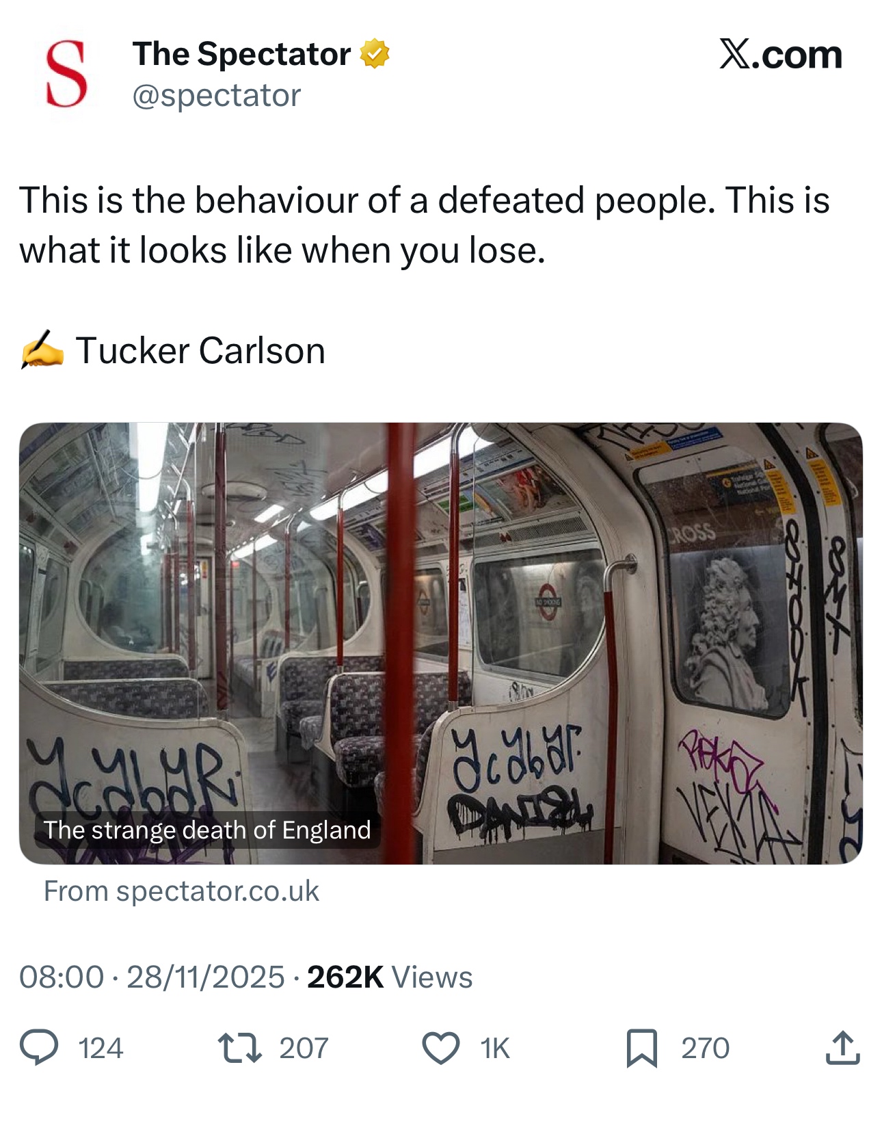Click "The strange death of England" caption
The width and height of the screenshot is (882, 1121).
207,830
